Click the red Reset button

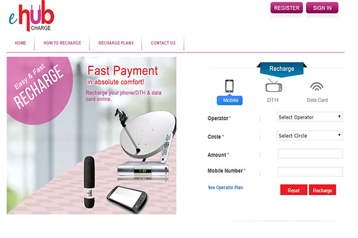tap(294, 190)
